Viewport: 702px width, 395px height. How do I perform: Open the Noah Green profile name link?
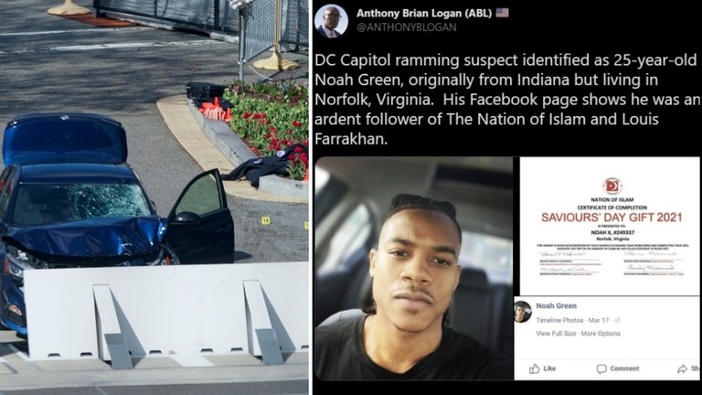(556, 306)
